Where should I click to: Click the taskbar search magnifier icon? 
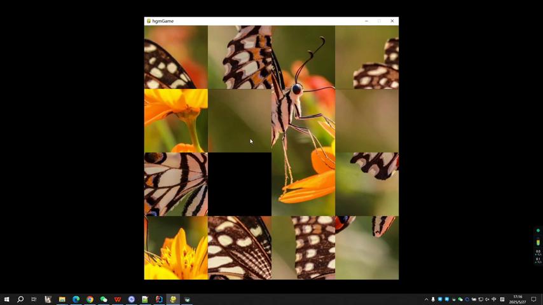click(20, 299)
